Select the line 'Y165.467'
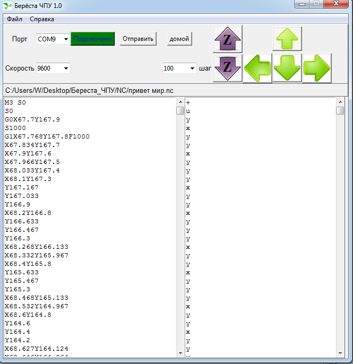Viewport: 353px width, 364px height. (22, 281)
